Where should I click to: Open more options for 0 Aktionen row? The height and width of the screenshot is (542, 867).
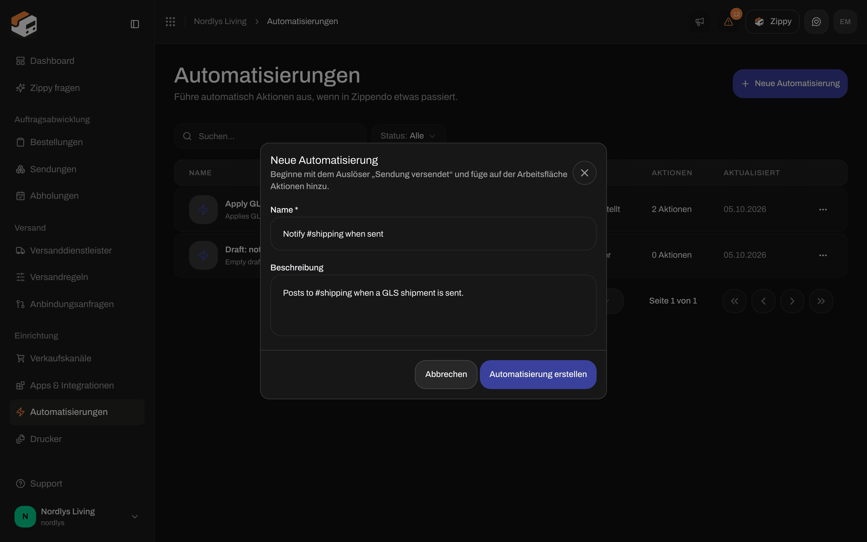(x=823, y=255)
